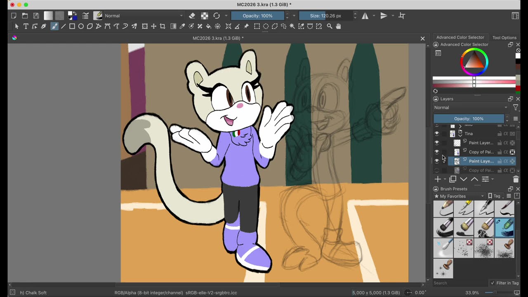528x297 pixels.
Task: Select the Freehand Selection tool
Action: (x=283, y=26)
